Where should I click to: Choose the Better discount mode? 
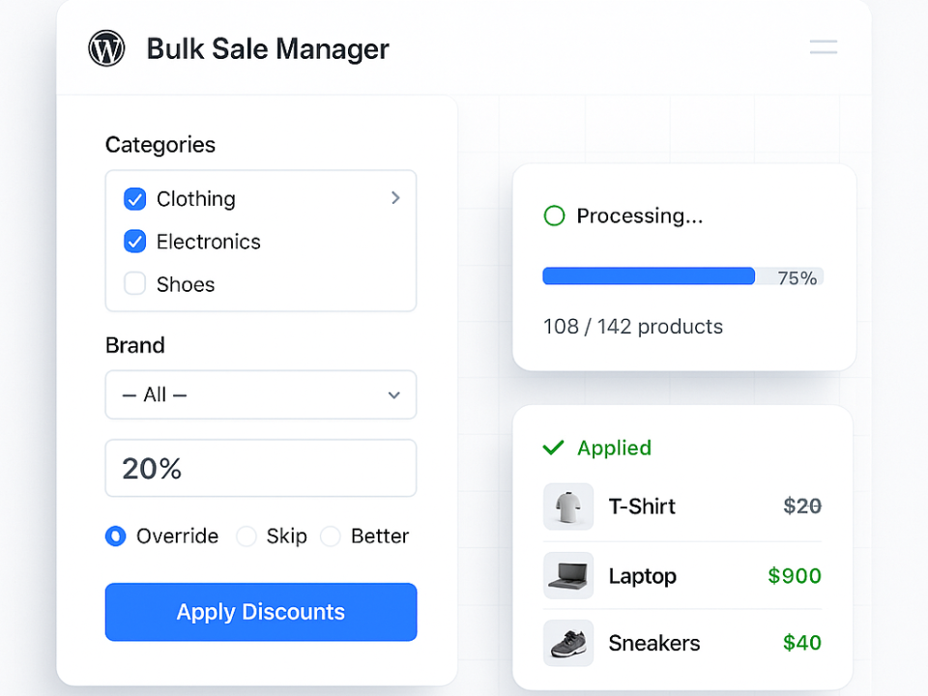(x=330, y=536)
